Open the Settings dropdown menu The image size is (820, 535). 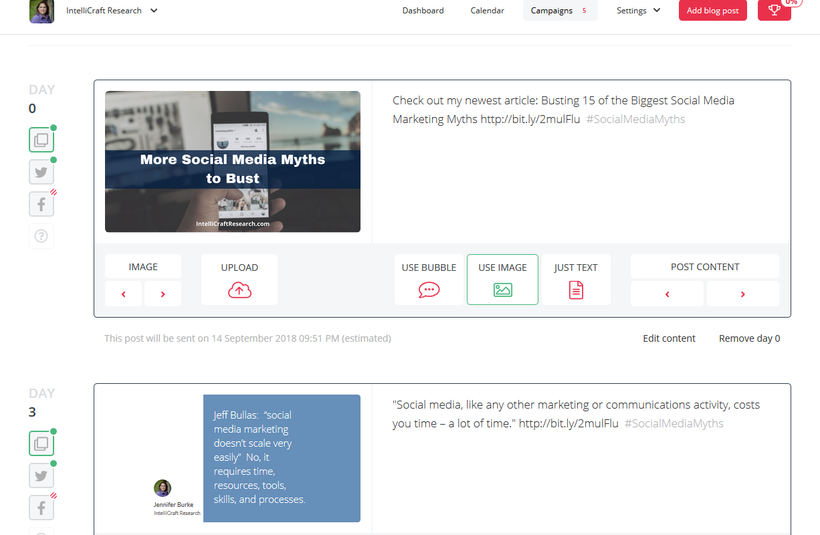(638, 11)
